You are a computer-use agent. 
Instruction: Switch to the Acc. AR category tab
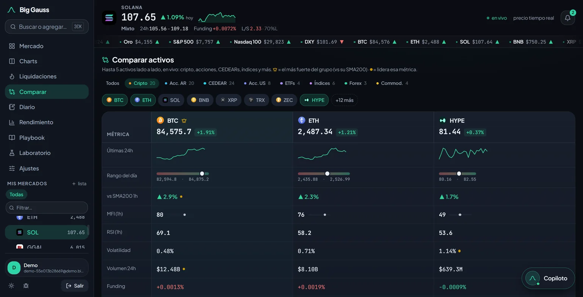(x=179, y=83)
